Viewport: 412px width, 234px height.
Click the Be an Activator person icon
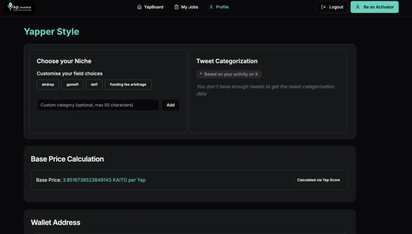(x=358, y=7)
